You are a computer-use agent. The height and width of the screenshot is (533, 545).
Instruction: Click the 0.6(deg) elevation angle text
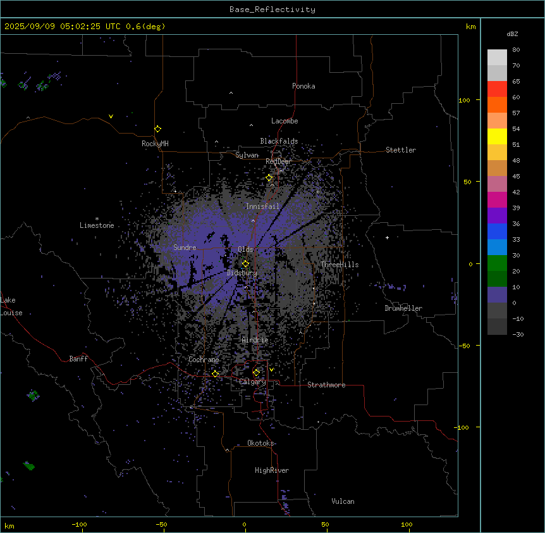(145, 27)
